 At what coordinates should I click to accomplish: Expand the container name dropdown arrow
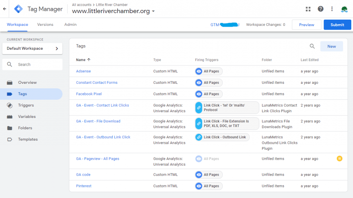click(x=153, y=11)
